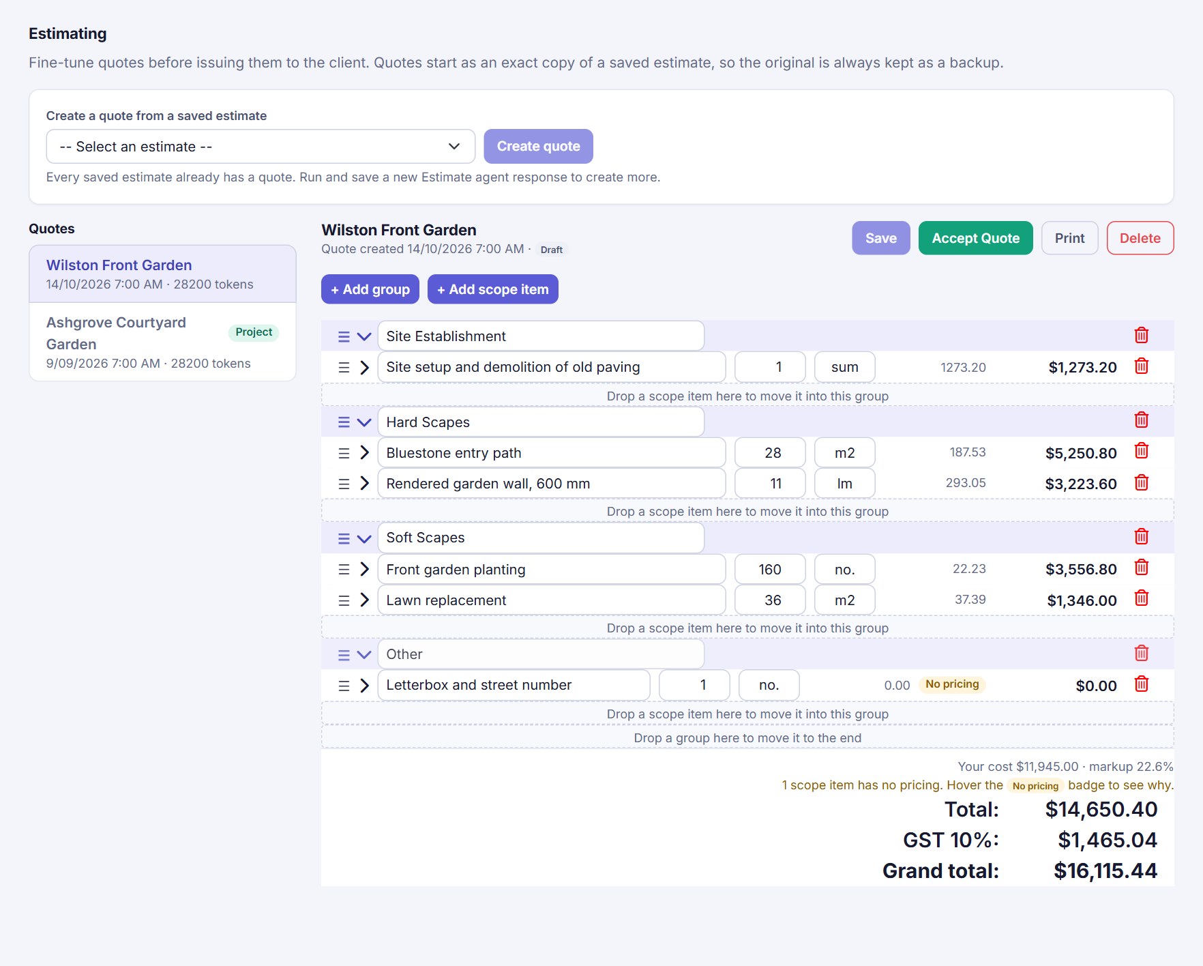Click the drag handle beside Lawn replacement
The width and height of the screenshot is (1203, 966).
coord(344,600)
